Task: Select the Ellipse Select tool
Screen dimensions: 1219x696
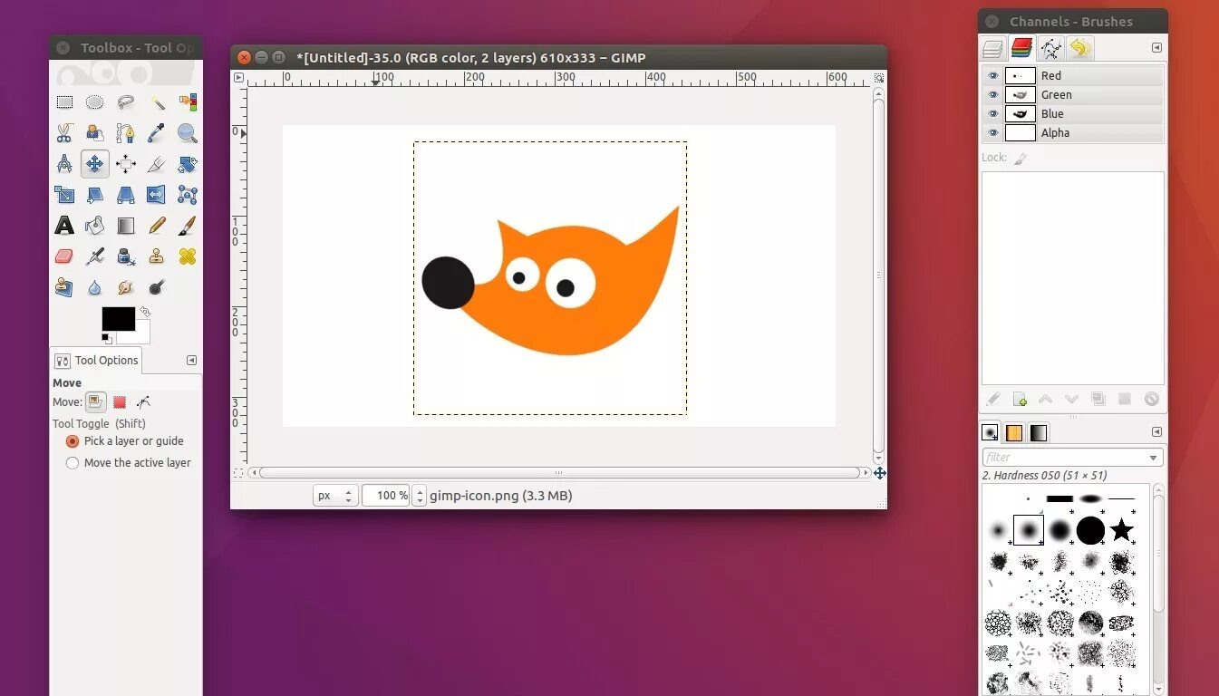Action: [x=94, y=102]
